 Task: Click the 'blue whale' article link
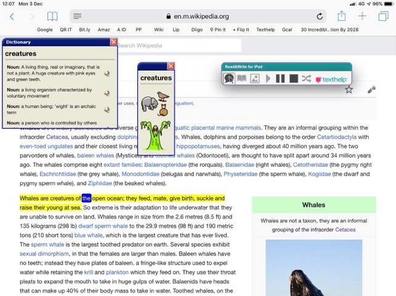click(89, 235)
